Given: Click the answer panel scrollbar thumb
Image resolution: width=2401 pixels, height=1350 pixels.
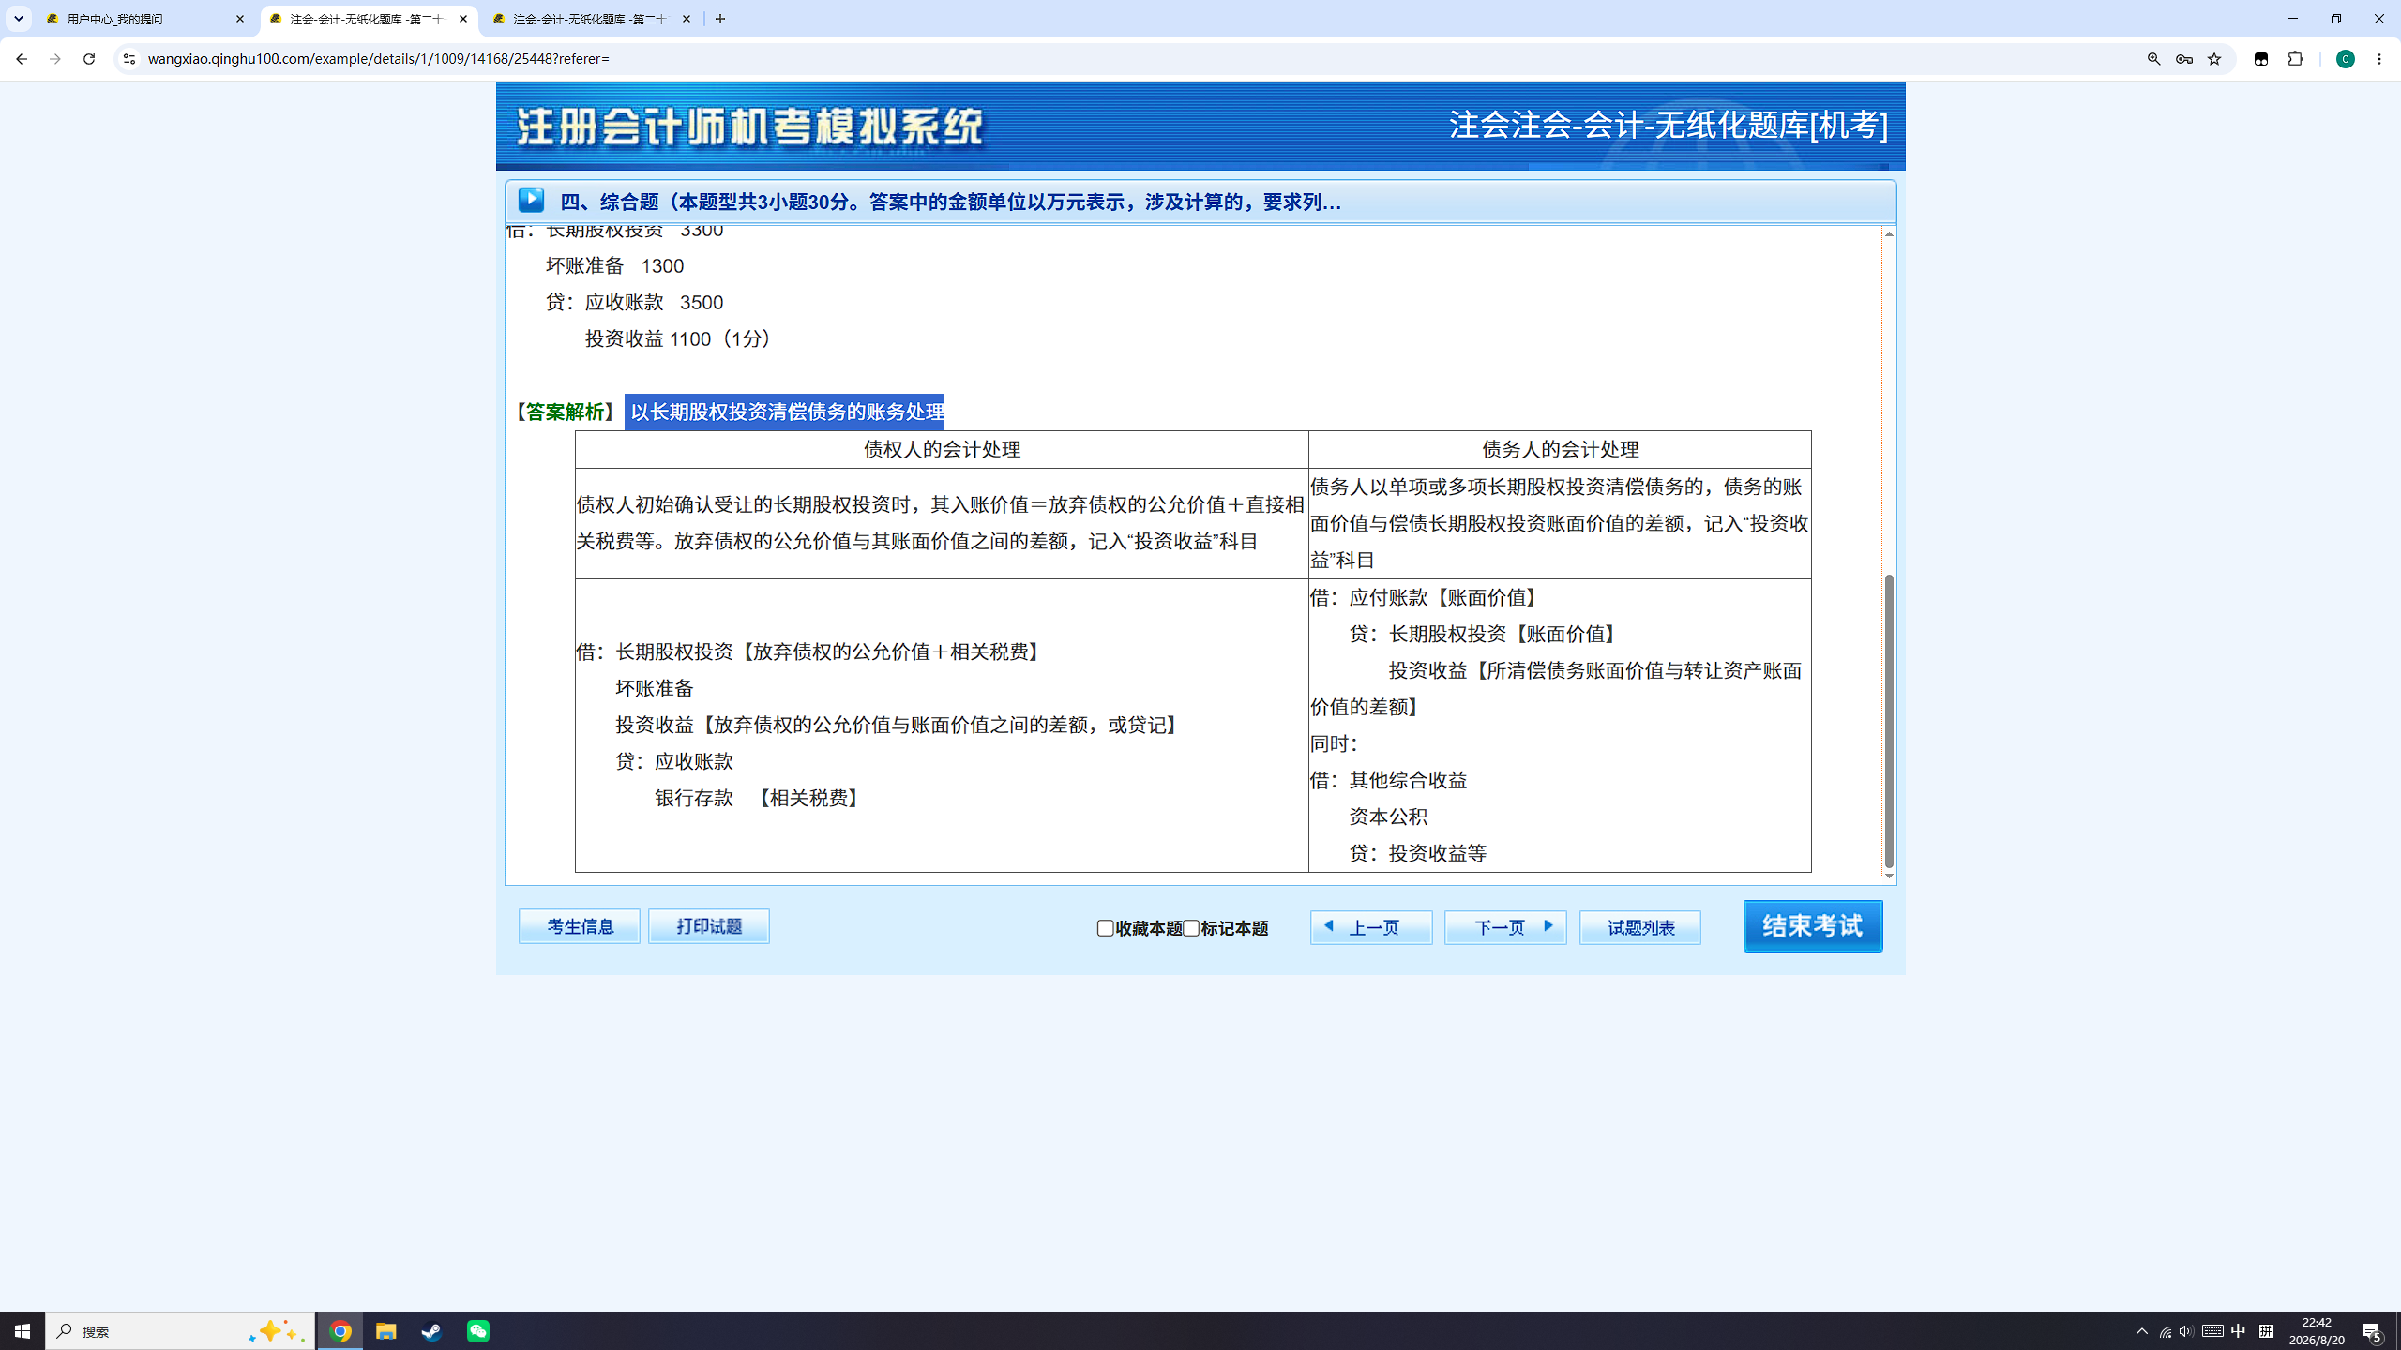Looking at the screenshot, I should tap(1889, 721).
